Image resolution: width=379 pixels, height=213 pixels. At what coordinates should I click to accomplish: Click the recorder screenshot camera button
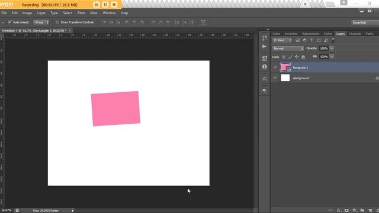click(96, 5)
